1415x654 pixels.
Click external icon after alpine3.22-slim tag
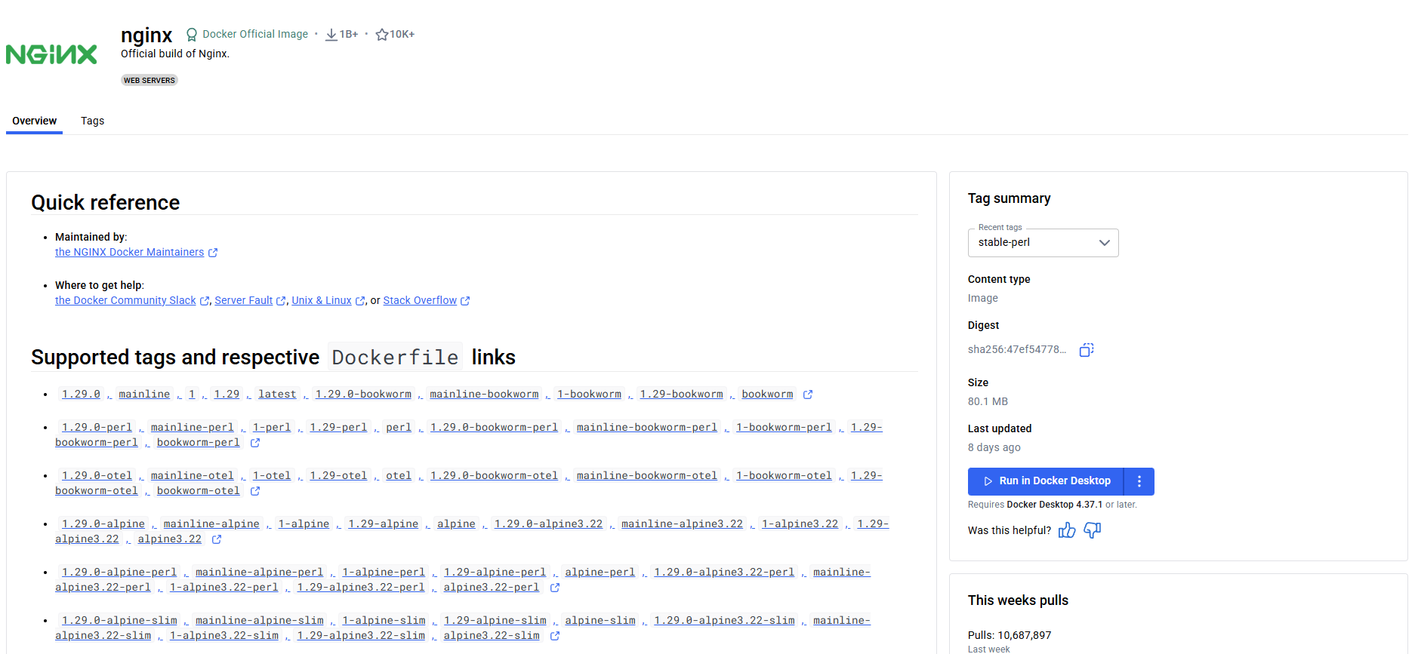(x=555, y=636)
